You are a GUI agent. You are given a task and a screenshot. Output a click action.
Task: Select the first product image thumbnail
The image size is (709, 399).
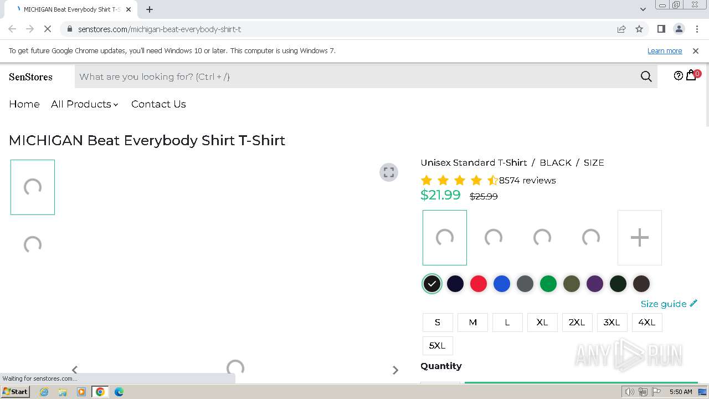point(33,187)
